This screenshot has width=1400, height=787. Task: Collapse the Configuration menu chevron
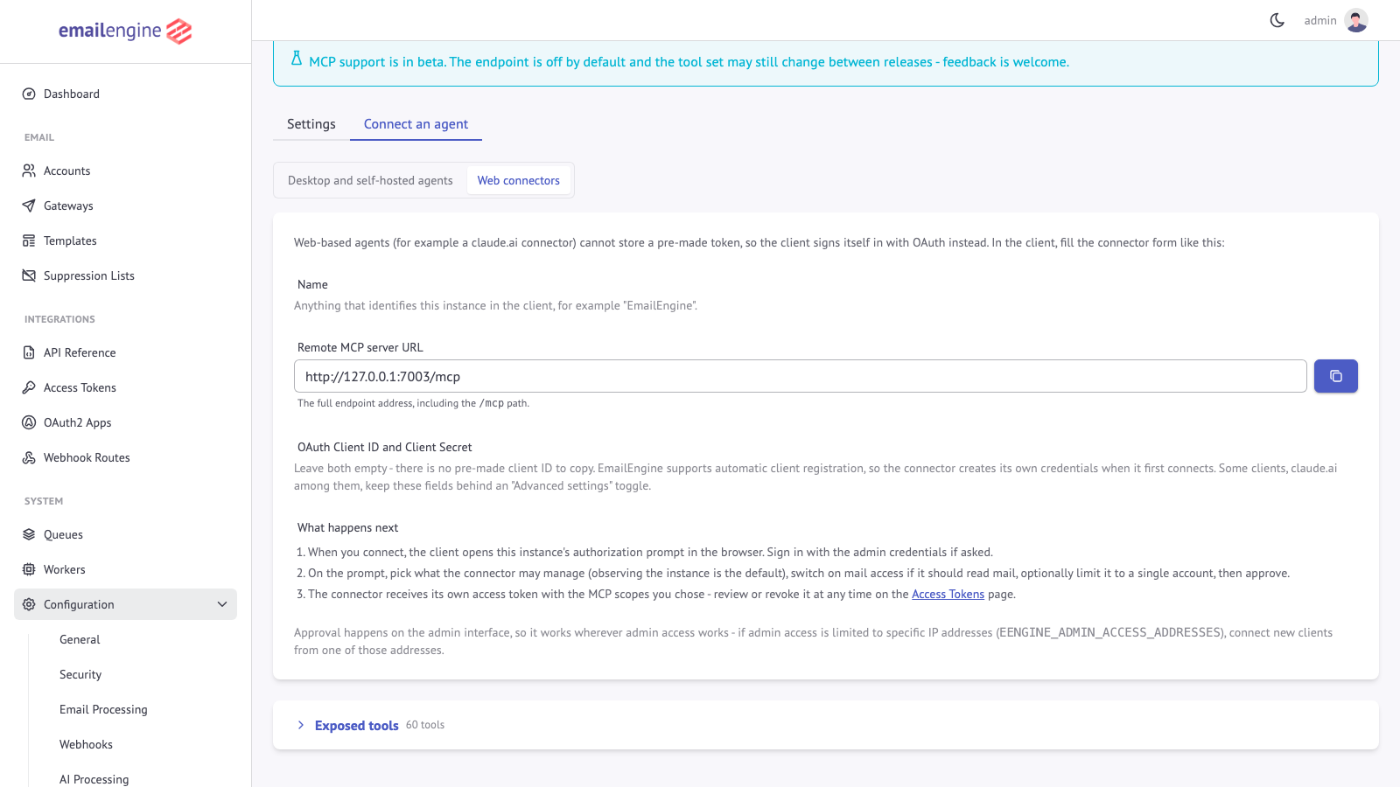222,604
